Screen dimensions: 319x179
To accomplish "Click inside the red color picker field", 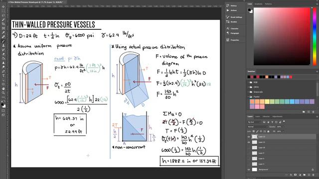I will click(282, 36).
